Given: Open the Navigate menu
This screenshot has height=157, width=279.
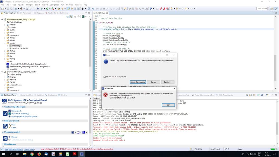Looking at the screenshot, I should [30, 5].
